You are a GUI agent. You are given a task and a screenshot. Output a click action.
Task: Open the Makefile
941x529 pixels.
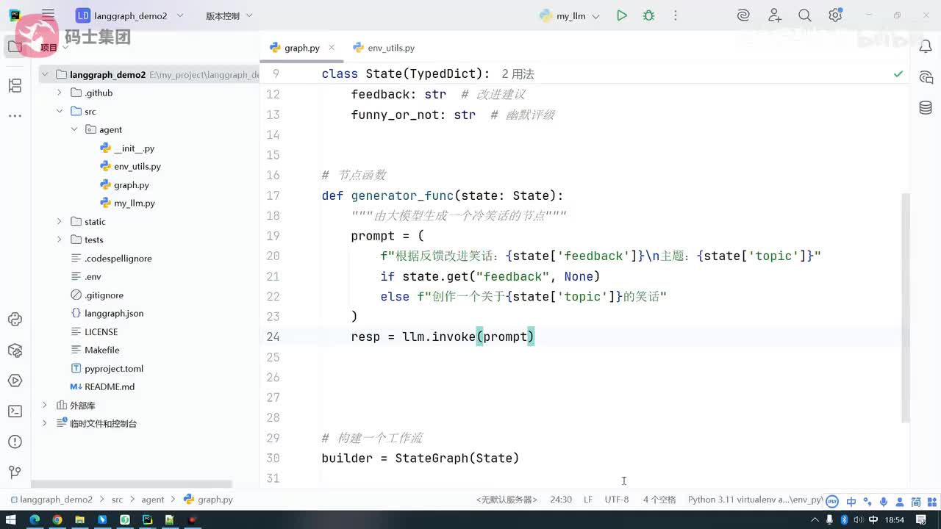pyautogui.click(x=101, y=350)
